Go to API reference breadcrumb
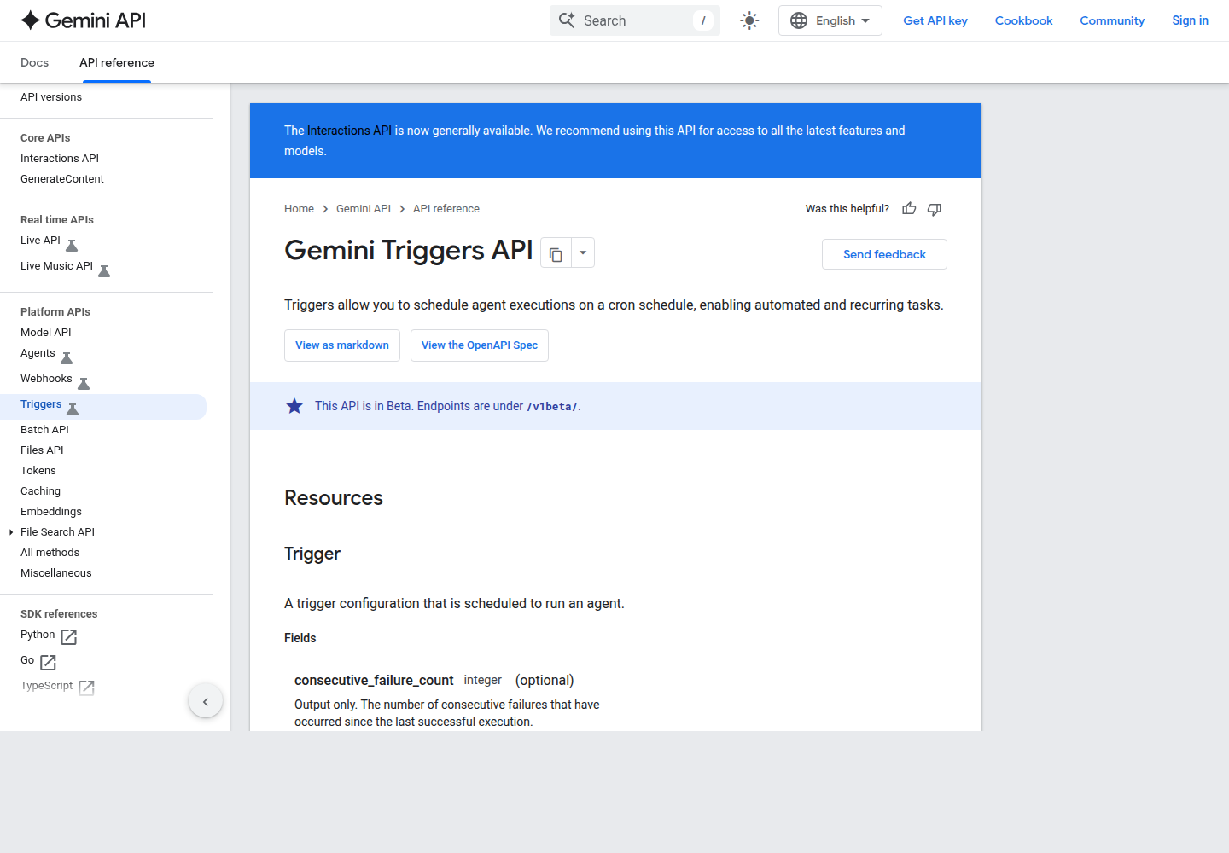 [x=446, y=209]
